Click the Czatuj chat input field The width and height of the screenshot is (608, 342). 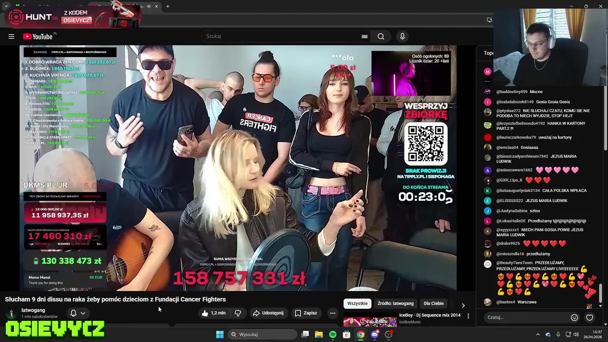(526, 317)
